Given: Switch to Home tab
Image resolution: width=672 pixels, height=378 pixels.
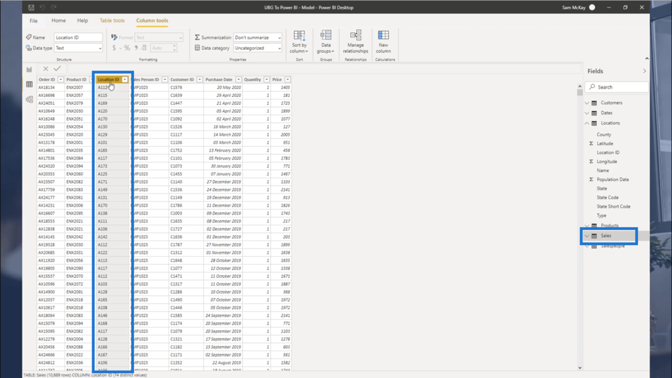Looking at the screenshot, I should 58,20.
